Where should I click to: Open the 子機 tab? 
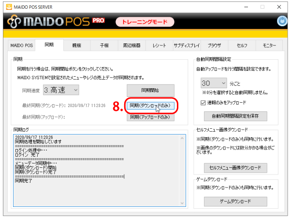click(104, 45)
